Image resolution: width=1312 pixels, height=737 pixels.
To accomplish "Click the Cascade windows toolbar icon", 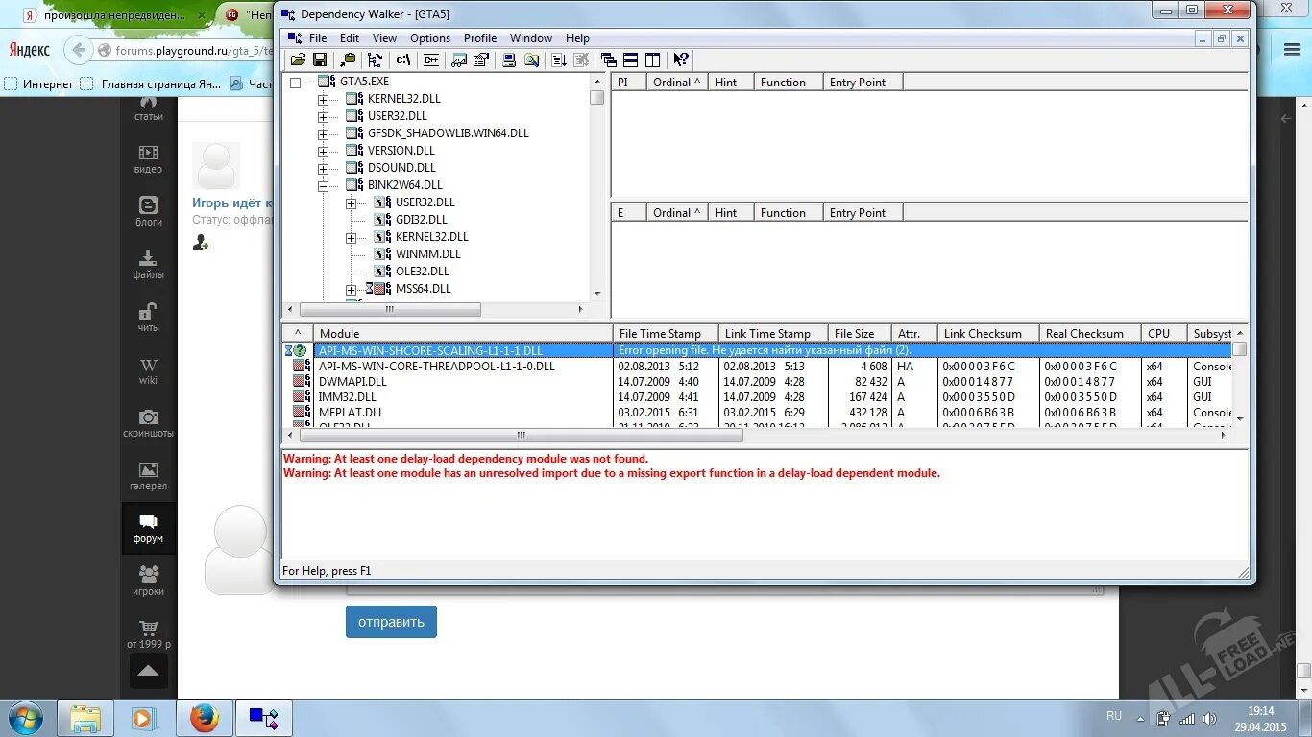I will click(x=609, y=59).
